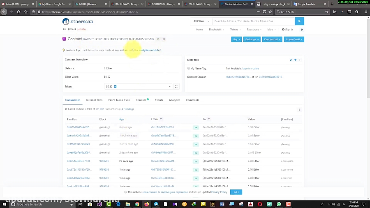This screenshot has height=208, width=370.
Task: Open a new browser tab
Action: click(x=332, y=4)
